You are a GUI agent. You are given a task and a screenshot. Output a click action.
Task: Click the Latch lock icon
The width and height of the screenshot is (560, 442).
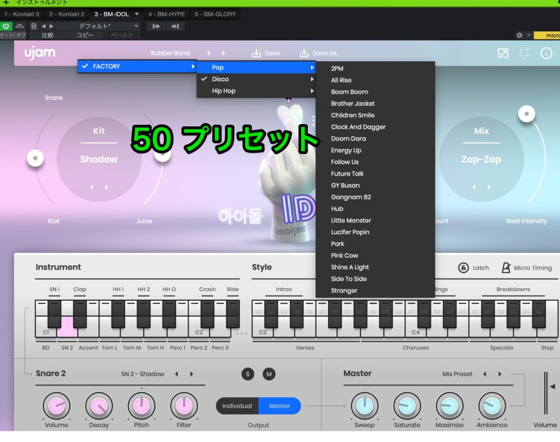(463, 268)
